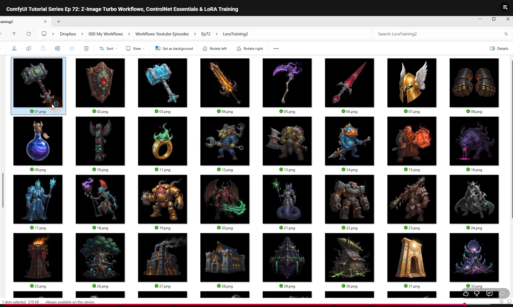This screenshot has width=513, height=307.
Task: Click the video progress bar handle
Action: [465, 304]
